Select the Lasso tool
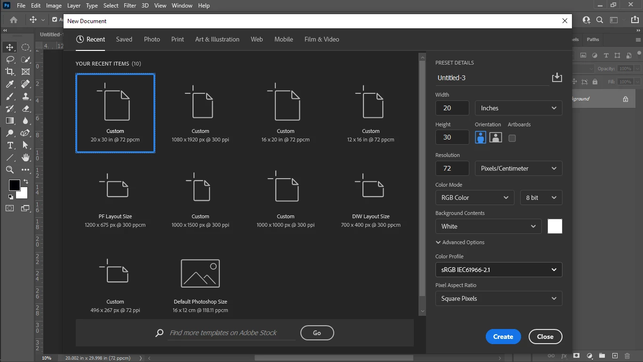The width and height of the screenshot is (643, 362). pos(9,59)
